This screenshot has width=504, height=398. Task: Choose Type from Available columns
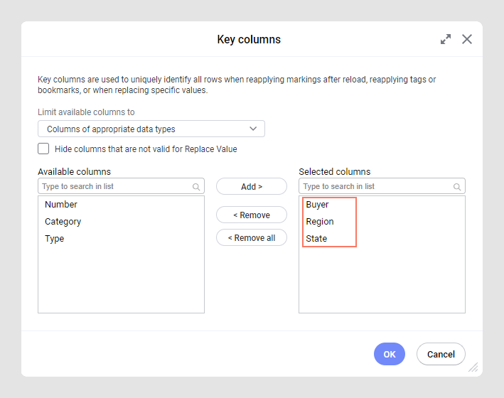coord(54,239)
